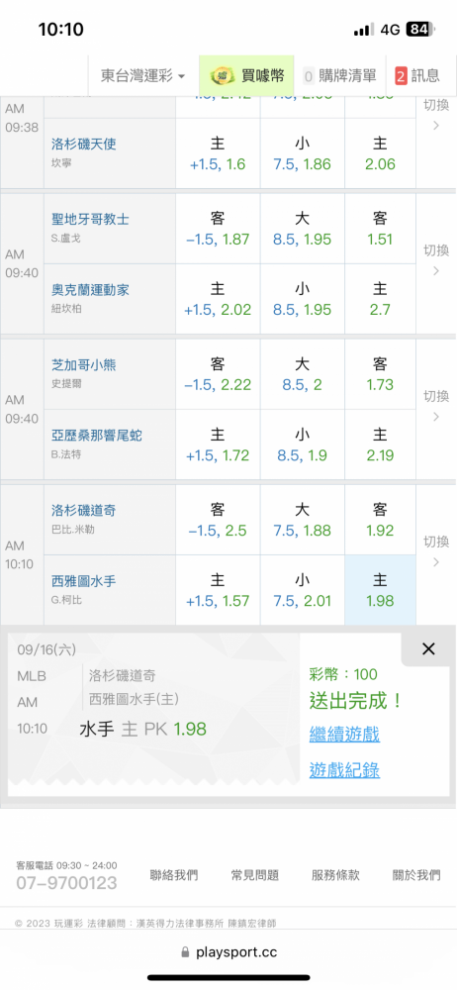The image size is (457, 990).
Task: Pick 聖地牙哥教士 客 -1.5, 1.87 spread
Action: [218, 229]
